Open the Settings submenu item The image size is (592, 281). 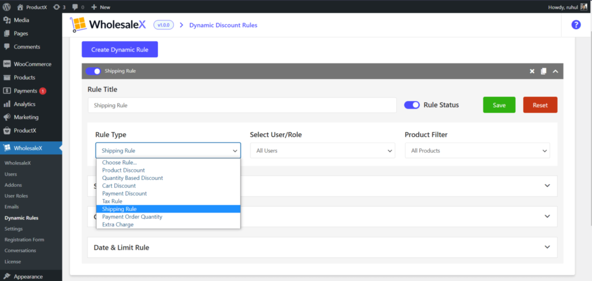(14, 228)
